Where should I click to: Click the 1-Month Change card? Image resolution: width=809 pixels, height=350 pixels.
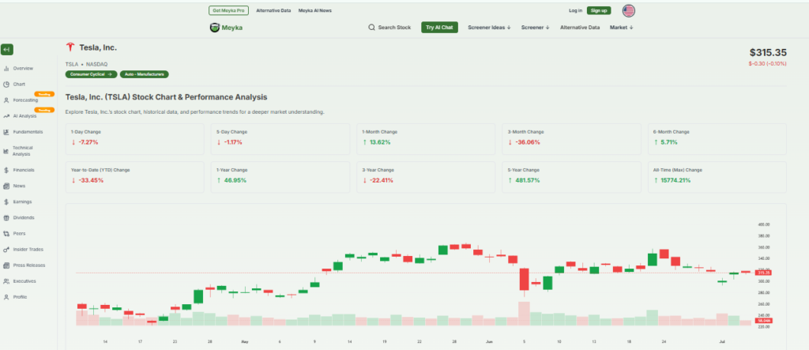pyautogui.click(x=426, y=139)
